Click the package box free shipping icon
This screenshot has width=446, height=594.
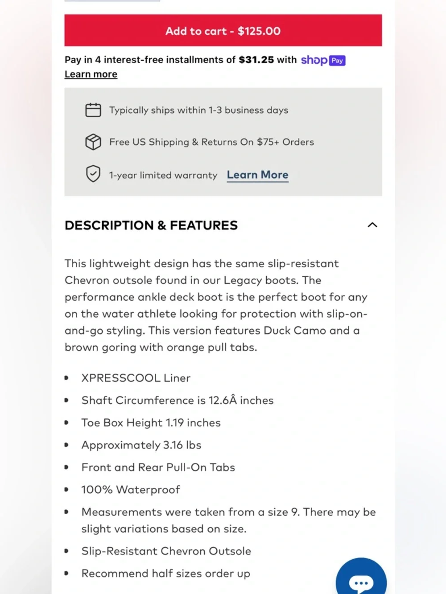point(93,142)
